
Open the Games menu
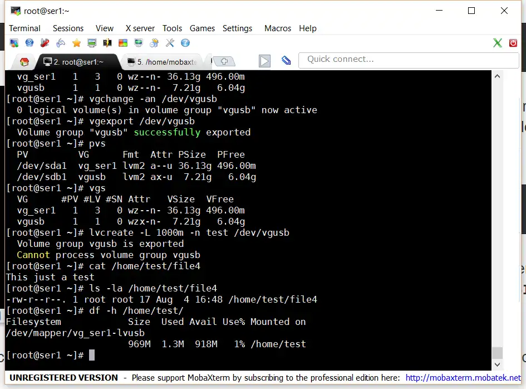(x=202, y=28)
